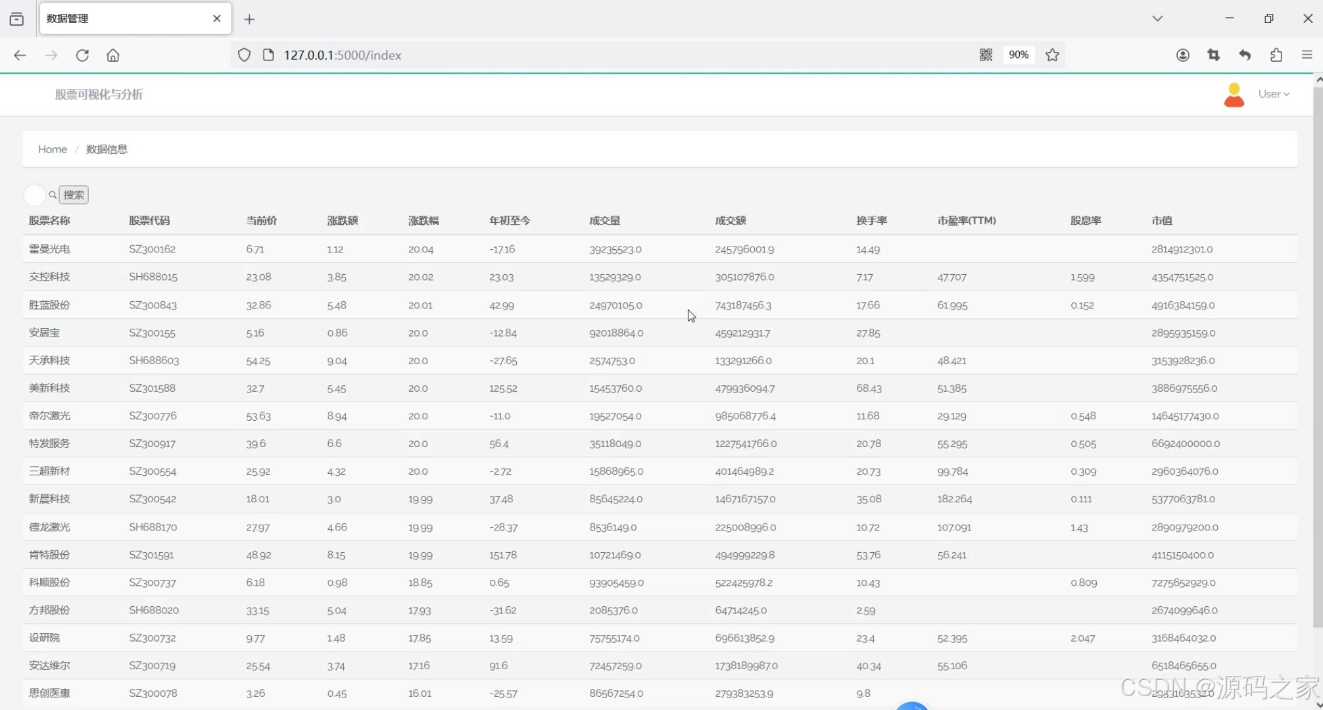Click the magnifier search icon
1323x710 pixels.
point(53,195)
